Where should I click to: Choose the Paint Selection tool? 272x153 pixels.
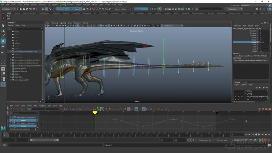[3, 36]
